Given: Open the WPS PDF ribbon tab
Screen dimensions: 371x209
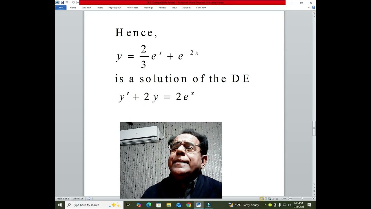Looking at the screenshot, I should 86,8.
